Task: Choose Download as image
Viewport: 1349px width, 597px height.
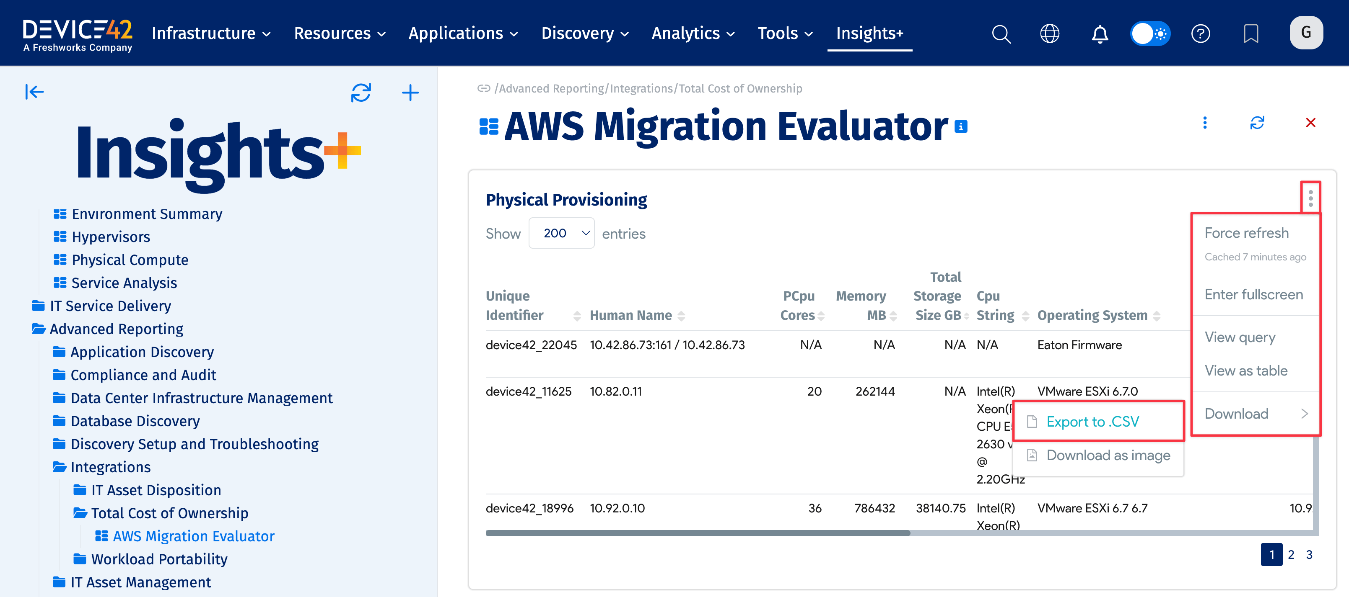Action: tap(1098, 455)
